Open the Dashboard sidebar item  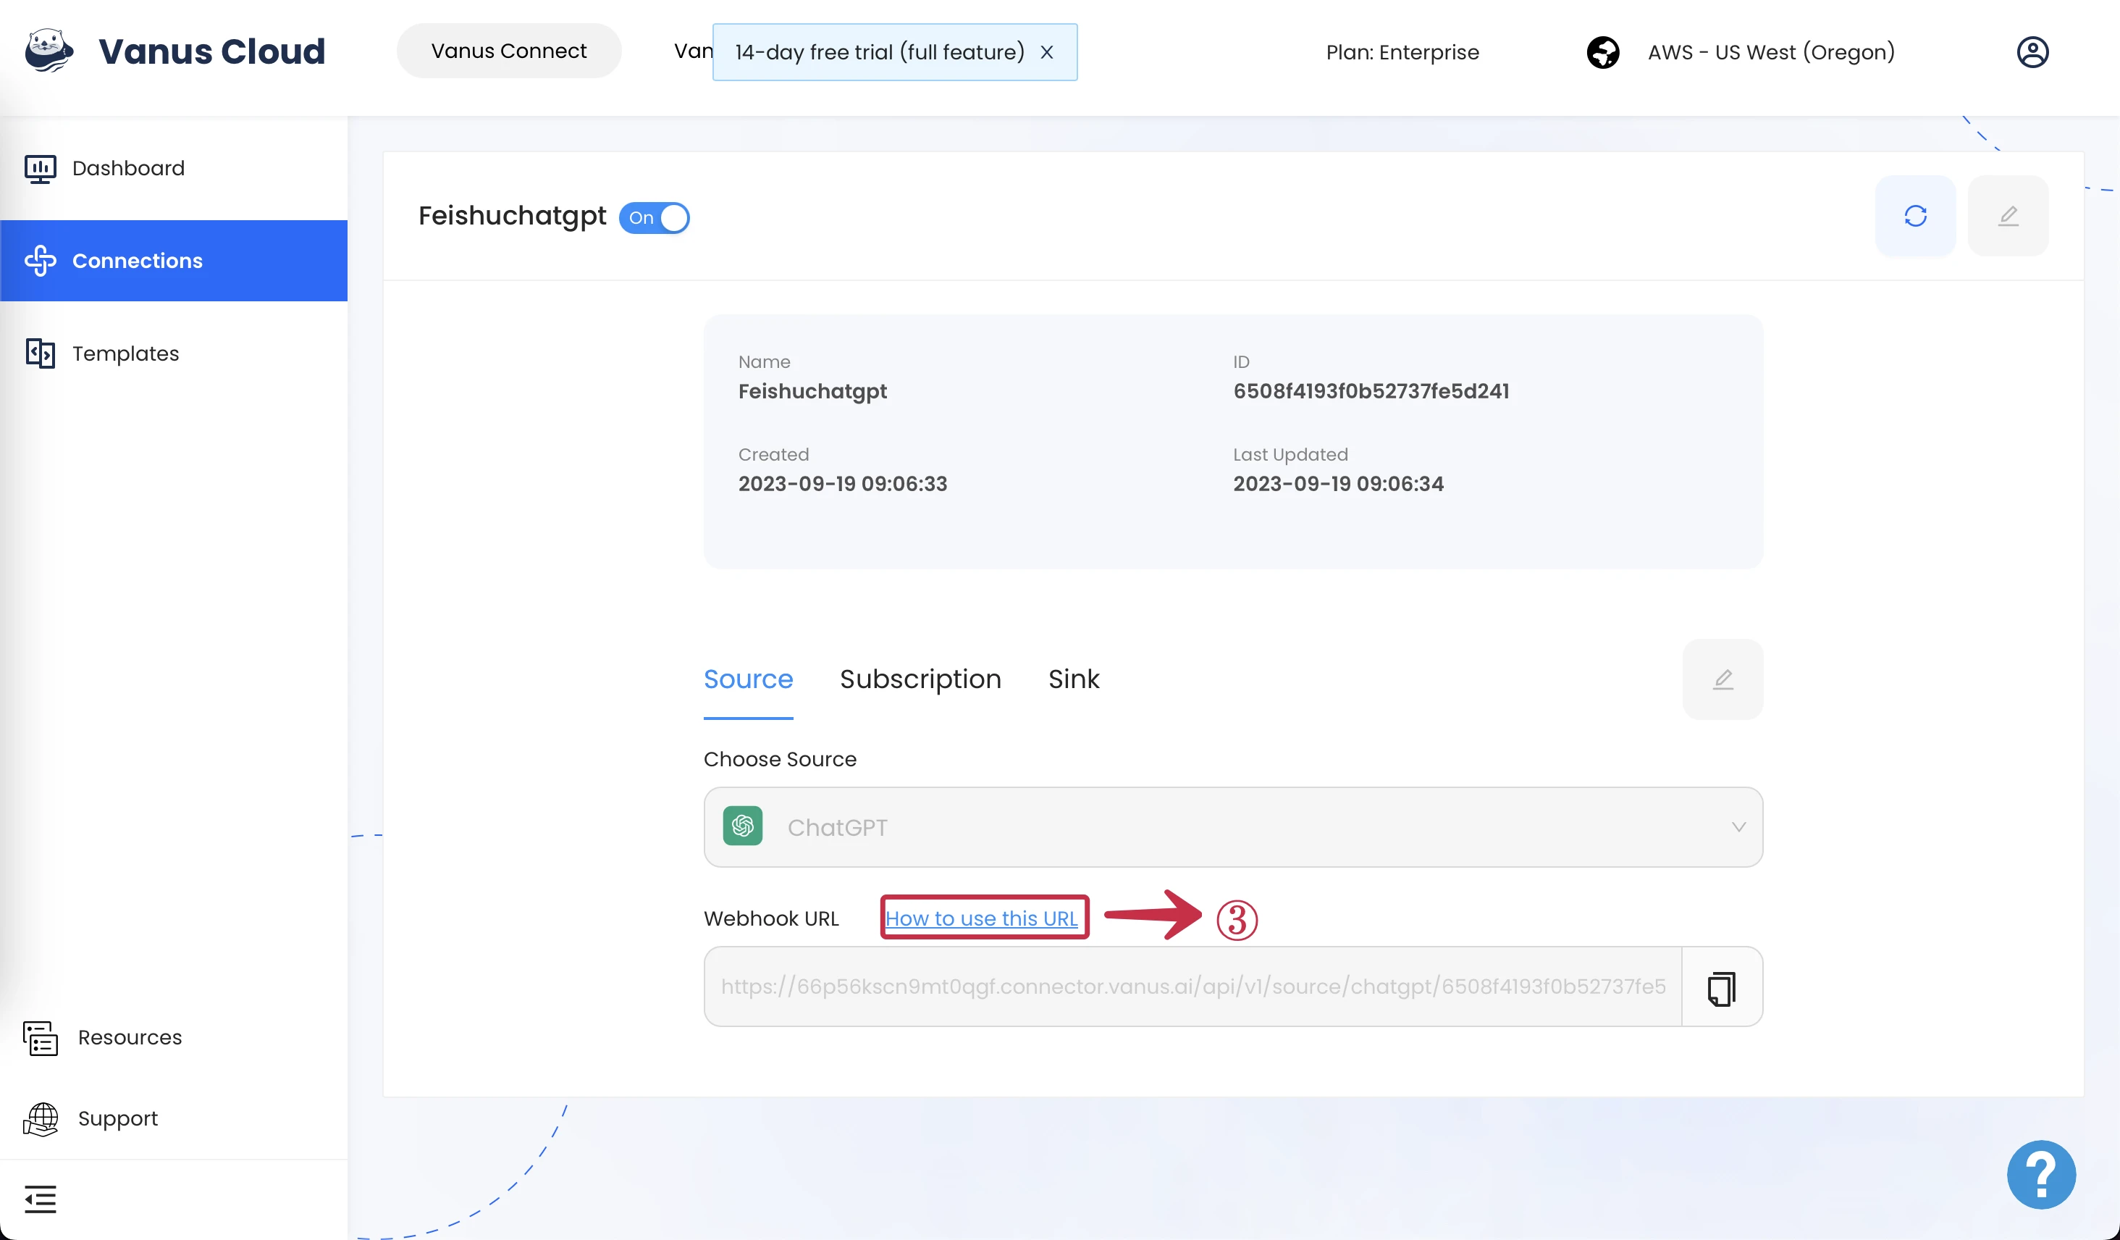click(173, 168)
